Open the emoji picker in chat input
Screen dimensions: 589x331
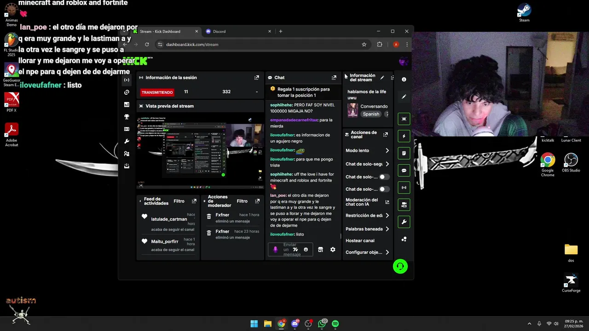(x=306, y=250)
